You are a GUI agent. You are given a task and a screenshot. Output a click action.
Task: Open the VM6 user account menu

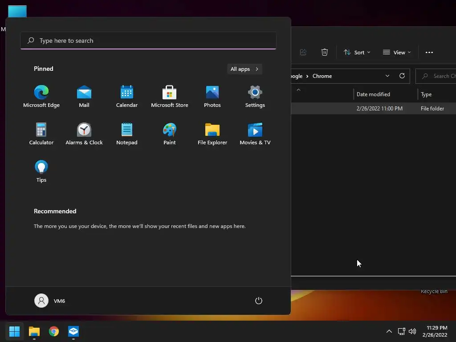tap(50, 301)
